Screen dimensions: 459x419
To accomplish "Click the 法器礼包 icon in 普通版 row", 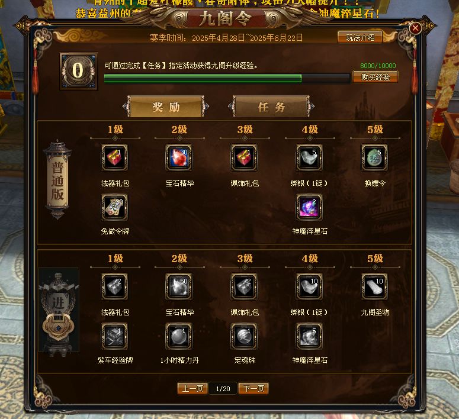I will click(114, 157).
